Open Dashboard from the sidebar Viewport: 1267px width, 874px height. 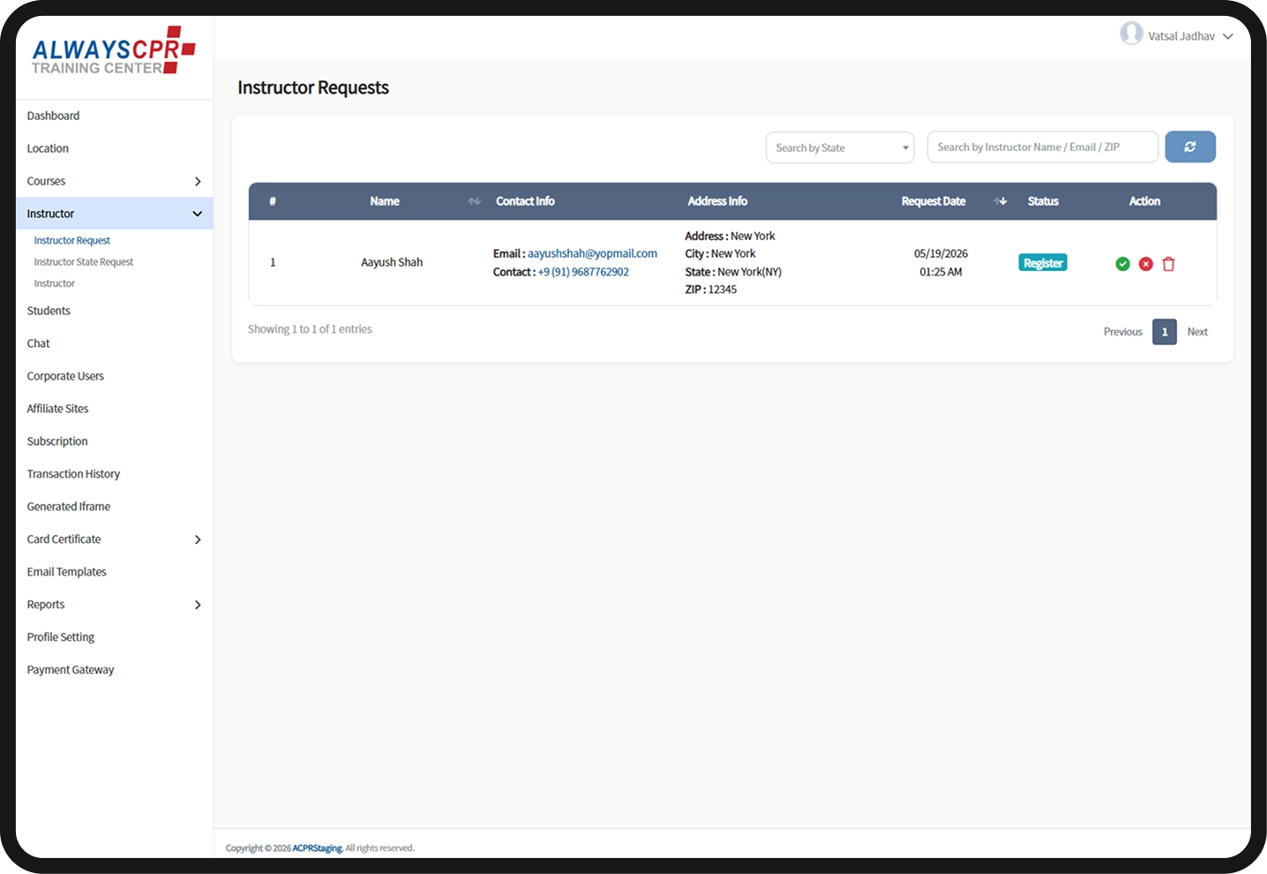coord(53,116)
